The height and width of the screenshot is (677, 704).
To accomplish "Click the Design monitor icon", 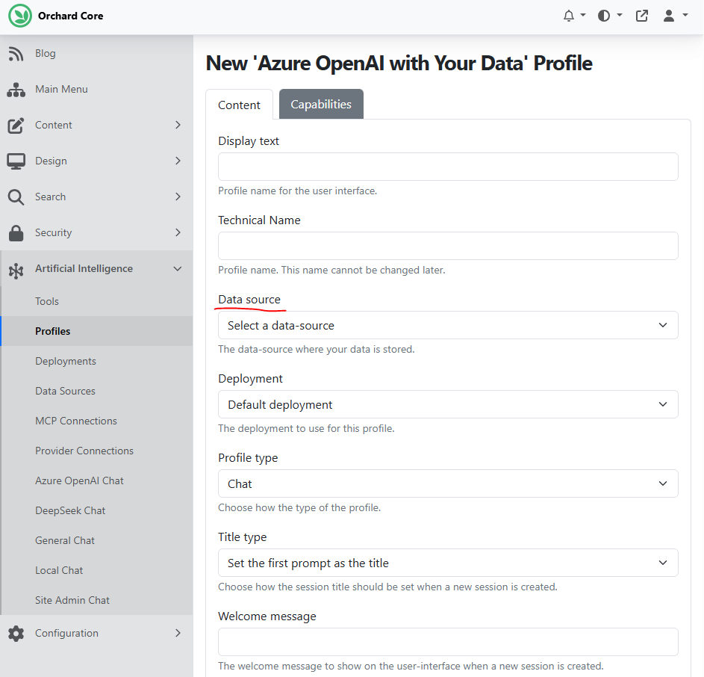I will 16,161.
